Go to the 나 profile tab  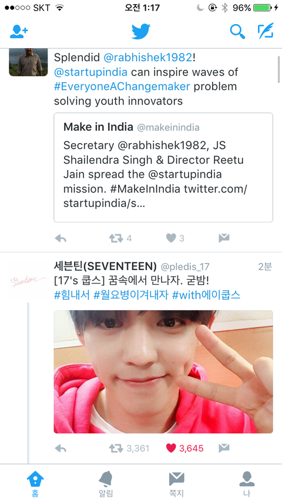(x=247, y=483)
